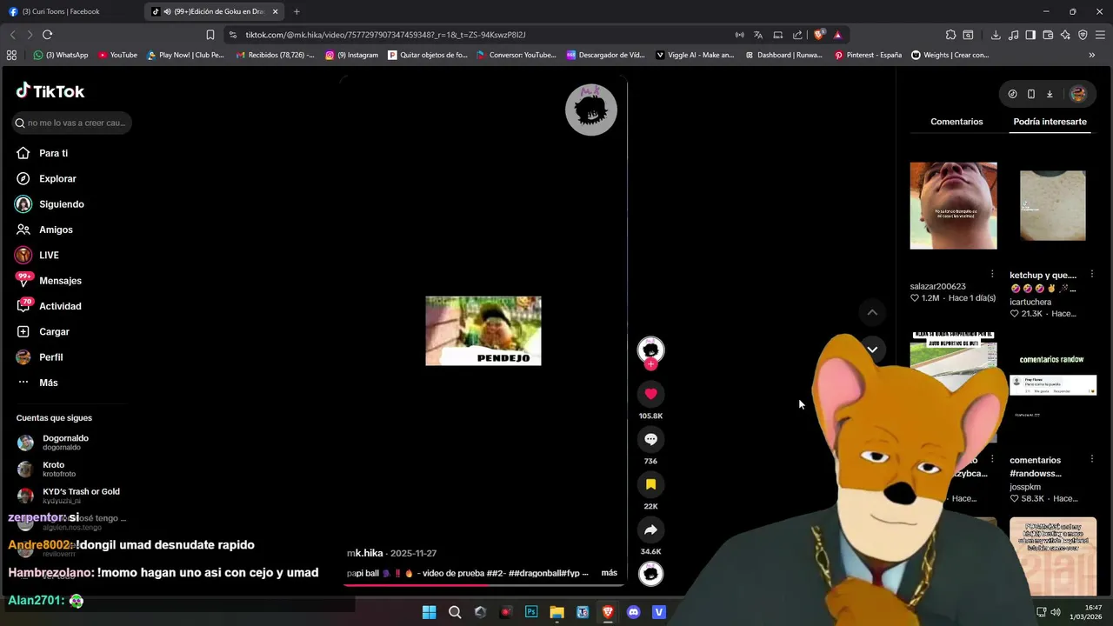The height and width of the screenshot is (626, 1113).
Task: Click the Brave Rewards triangle icon
Action: click(x=837, y=35)
